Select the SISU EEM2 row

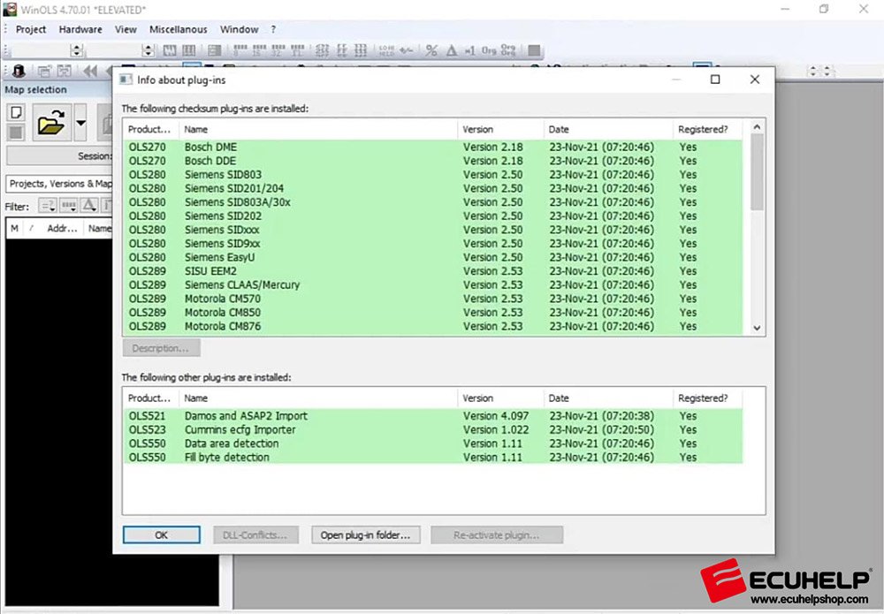pyautogui.click(x=432, y=271)
